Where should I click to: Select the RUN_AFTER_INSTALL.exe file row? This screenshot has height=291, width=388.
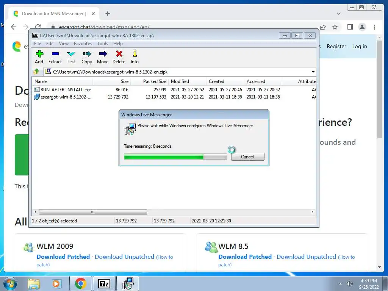(x=174, y=89)
